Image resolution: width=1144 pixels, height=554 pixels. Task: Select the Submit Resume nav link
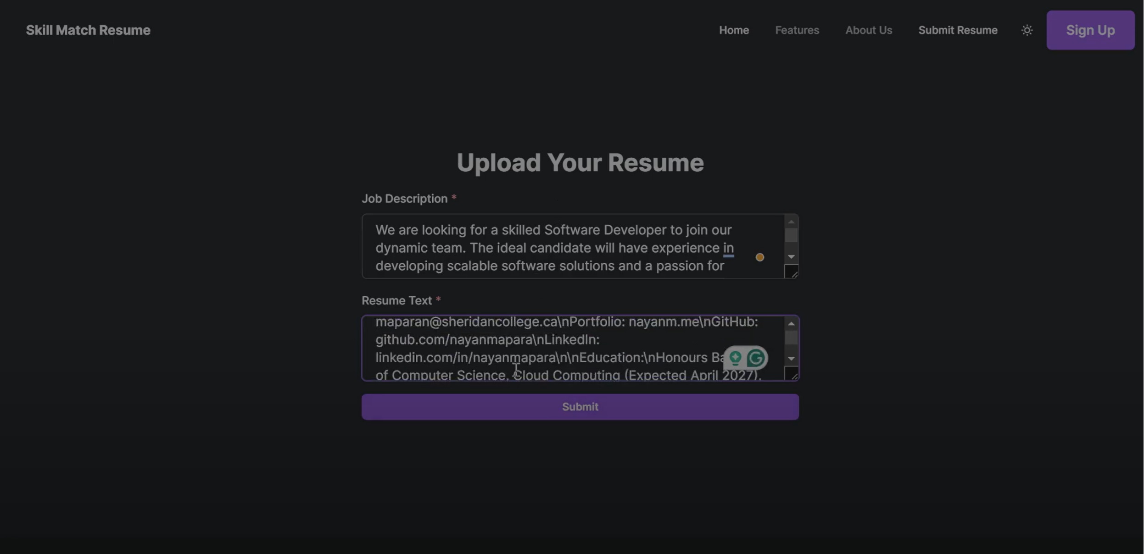956,30
